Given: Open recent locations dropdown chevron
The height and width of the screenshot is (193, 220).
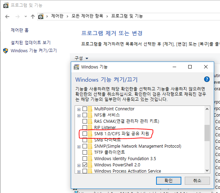Looking at the screenshot, I should coord(26,17).
